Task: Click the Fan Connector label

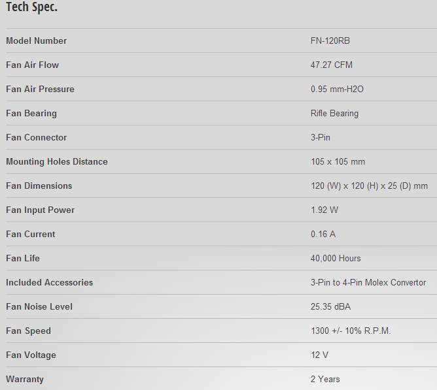Action: [36, 138]
